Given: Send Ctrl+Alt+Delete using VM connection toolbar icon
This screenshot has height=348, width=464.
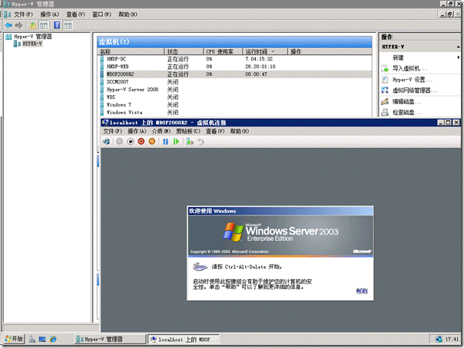Looking at the screenshot, I should tap(106, 142).
